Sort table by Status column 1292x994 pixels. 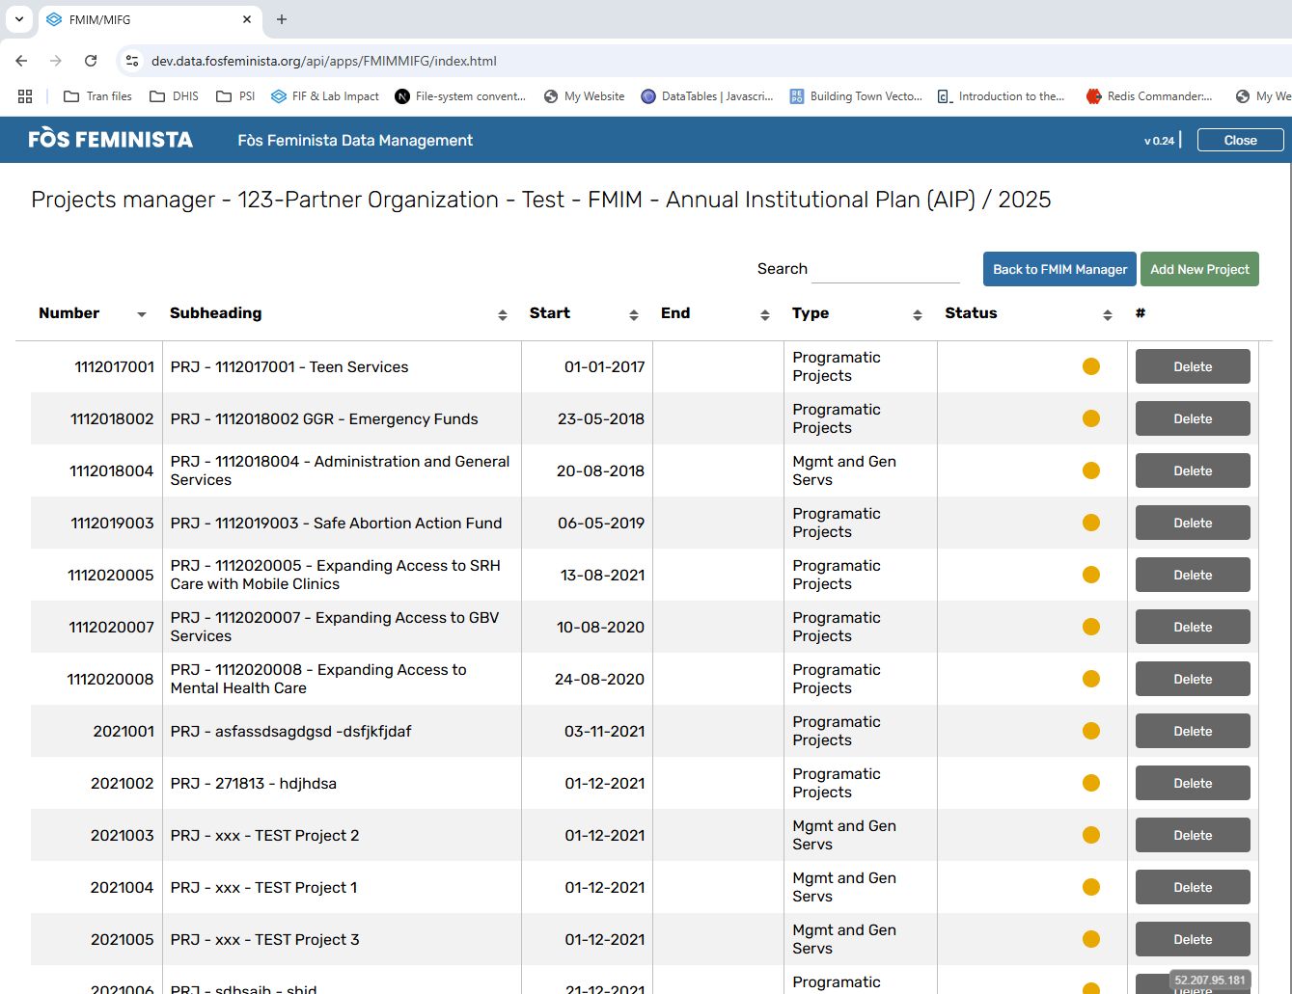click(x=1108, y=314)
